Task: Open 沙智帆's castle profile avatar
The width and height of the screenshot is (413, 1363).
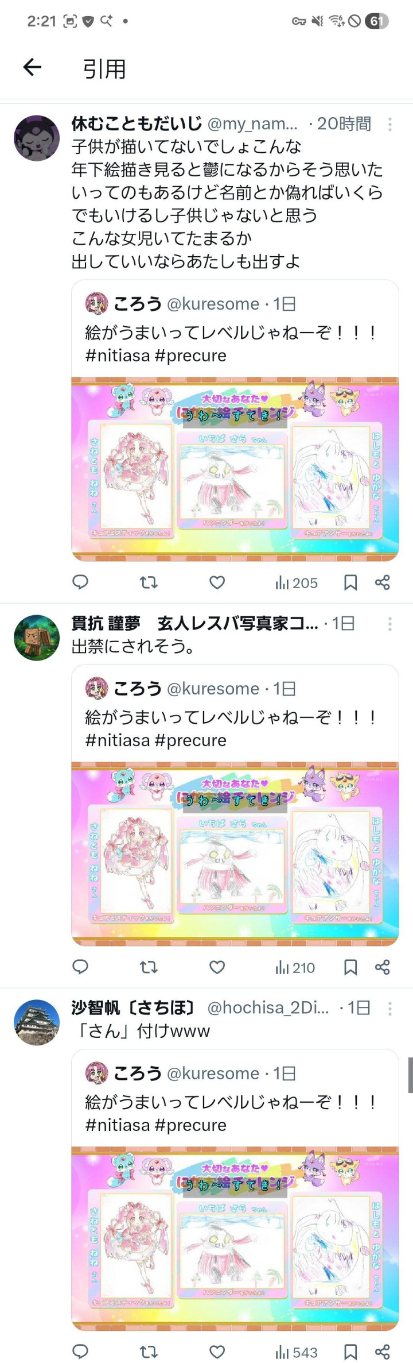Action: click(37, 1022)
